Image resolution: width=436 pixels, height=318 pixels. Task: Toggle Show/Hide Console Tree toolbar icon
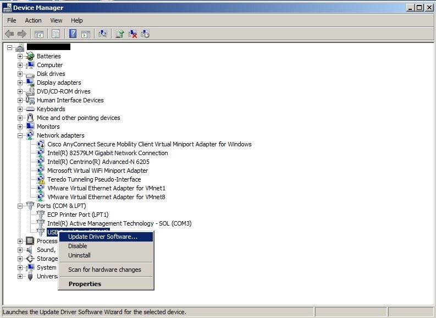(39, 34)
